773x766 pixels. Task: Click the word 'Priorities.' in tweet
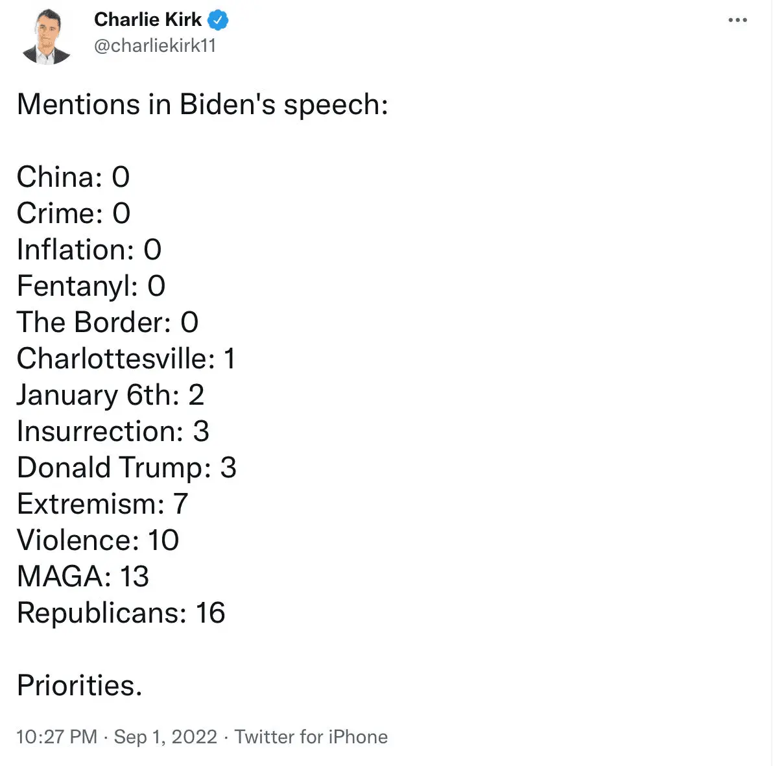[79, 686]
